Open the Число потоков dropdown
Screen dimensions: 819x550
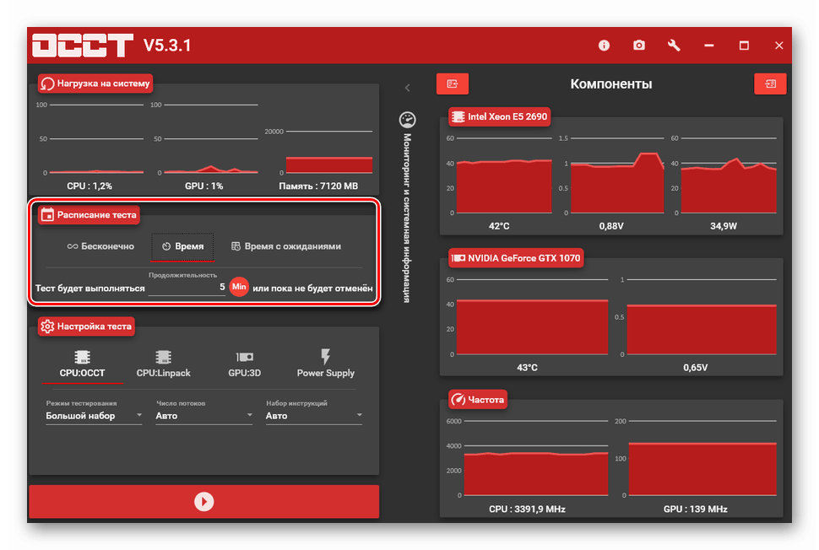coord(204,416)
